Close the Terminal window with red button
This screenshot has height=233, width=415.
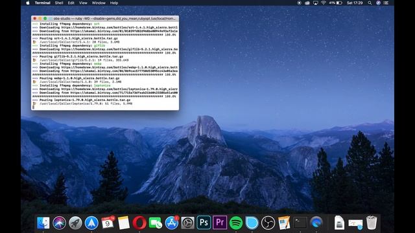(x=34, y=19)
